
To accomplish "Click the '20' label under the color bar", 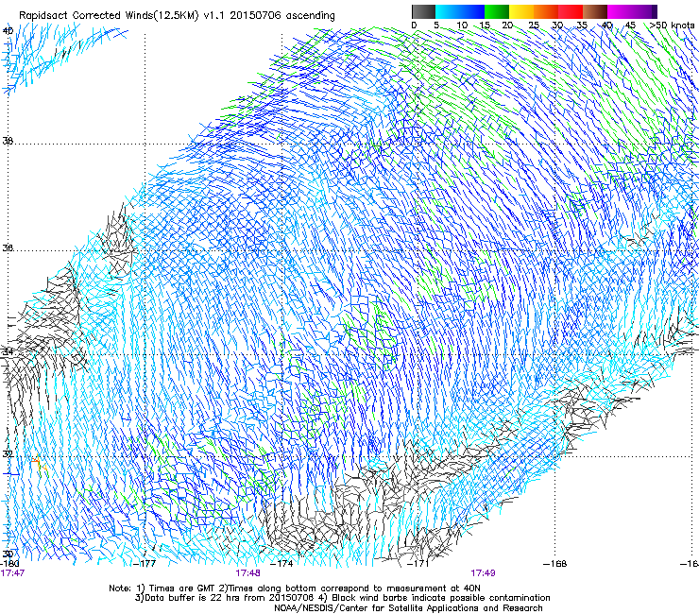I will (x=507, y=25).
